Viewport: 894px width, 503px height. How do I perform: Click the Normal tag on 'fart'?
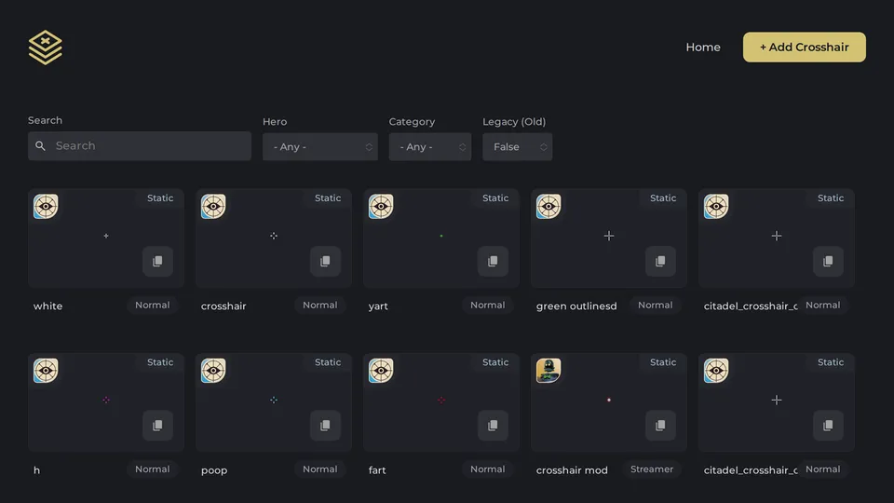[487, 469]
